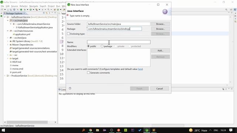Minimize the Package Explorer view
237x133 pixels.
tap(52, 13)
